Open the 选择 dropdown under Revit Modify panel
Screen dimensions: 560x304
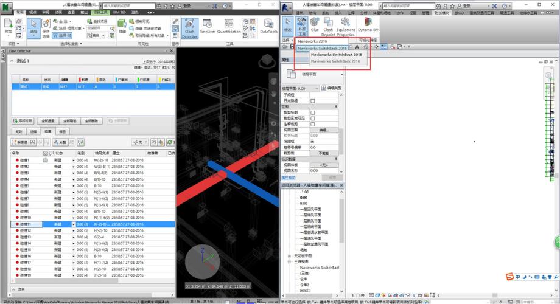[x=287, y=40]
